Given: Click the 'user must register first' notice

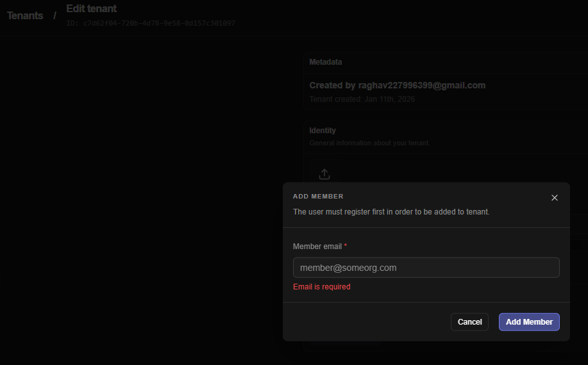Looking at the screenshot, I should tap(391, 212).
